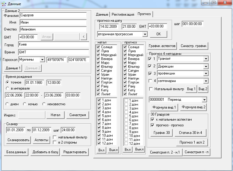The height and width of the screenshot is (171, 233).
Task: Expand the Переезд formula dropdown
Action: (204, 100)
